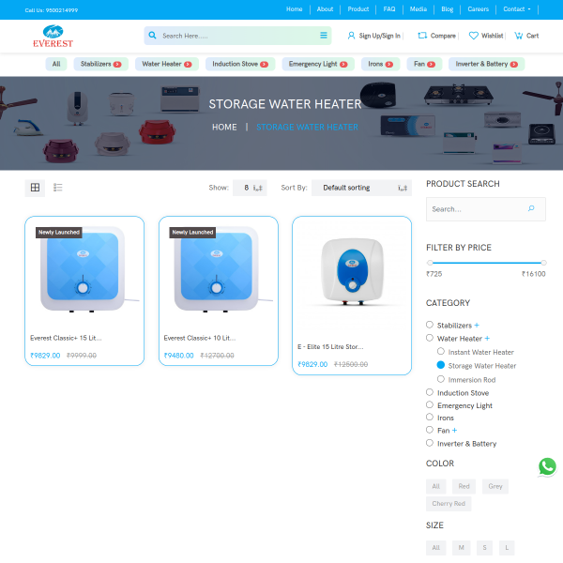
Task: Select Storage Water Heater radio button
Action: (x=441, y=365)
